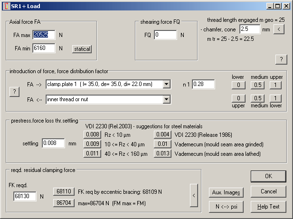The width and height of the screenshot is (293, 219).
Task: Click the 86704 max clamping force button
Action: click(x=64, y=203)
